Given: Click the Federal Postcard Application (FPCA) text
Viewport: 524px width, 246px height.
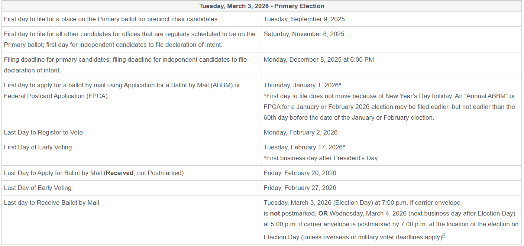Looking at the screenshot, I should [56, 96].
